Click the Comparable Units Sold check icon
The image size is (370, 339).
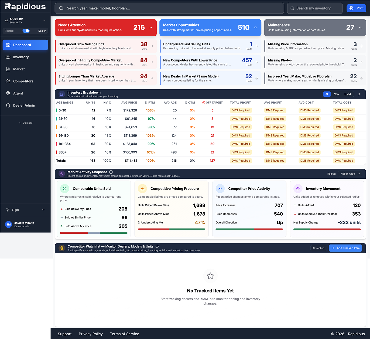click(x=65, y=189)
